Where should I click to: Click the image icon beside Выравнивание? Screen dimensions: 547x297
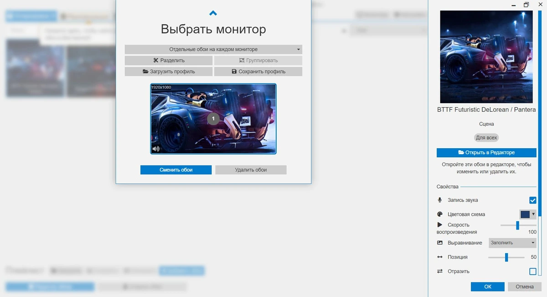pyautogui.click(x=440, y=243)
